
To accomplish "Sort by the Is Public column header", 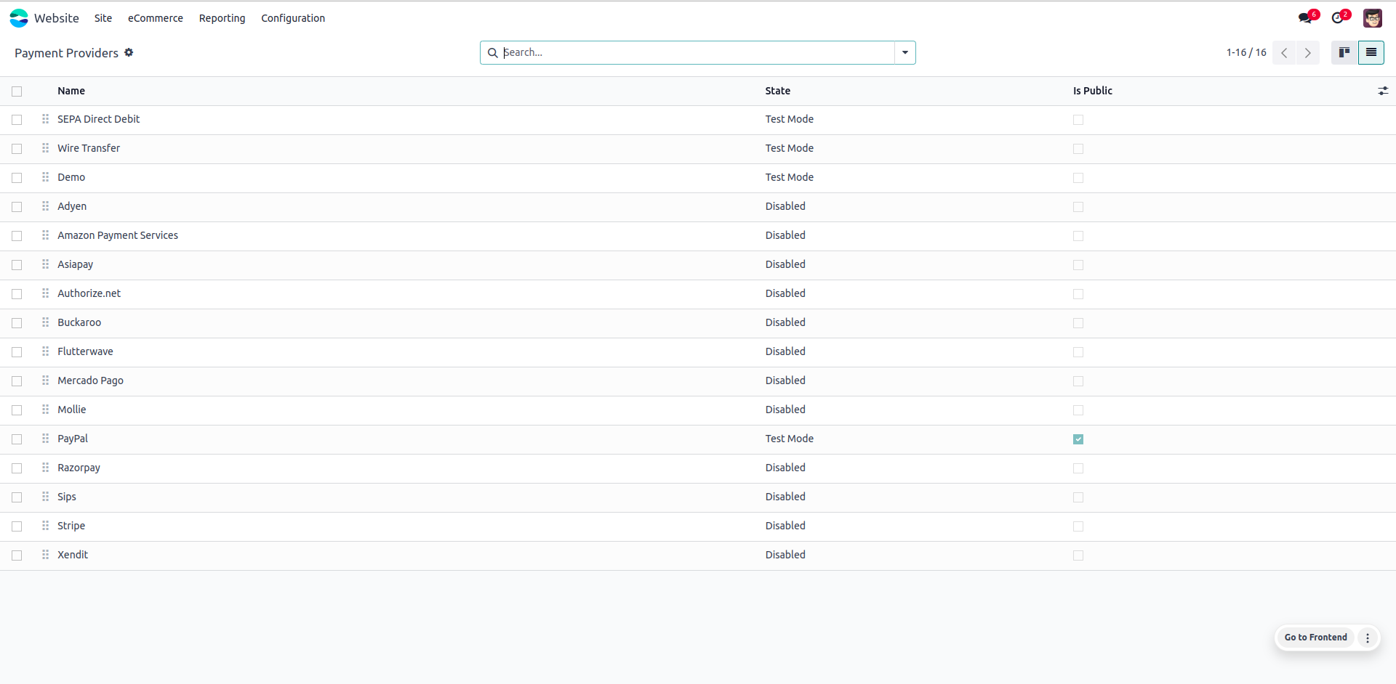I will tap(1093, 91).
